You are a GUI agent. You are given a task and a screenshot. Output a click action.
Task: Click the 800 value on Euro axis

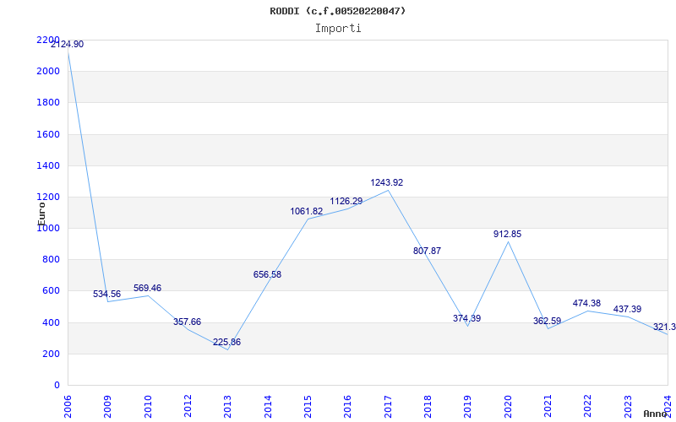51,260
